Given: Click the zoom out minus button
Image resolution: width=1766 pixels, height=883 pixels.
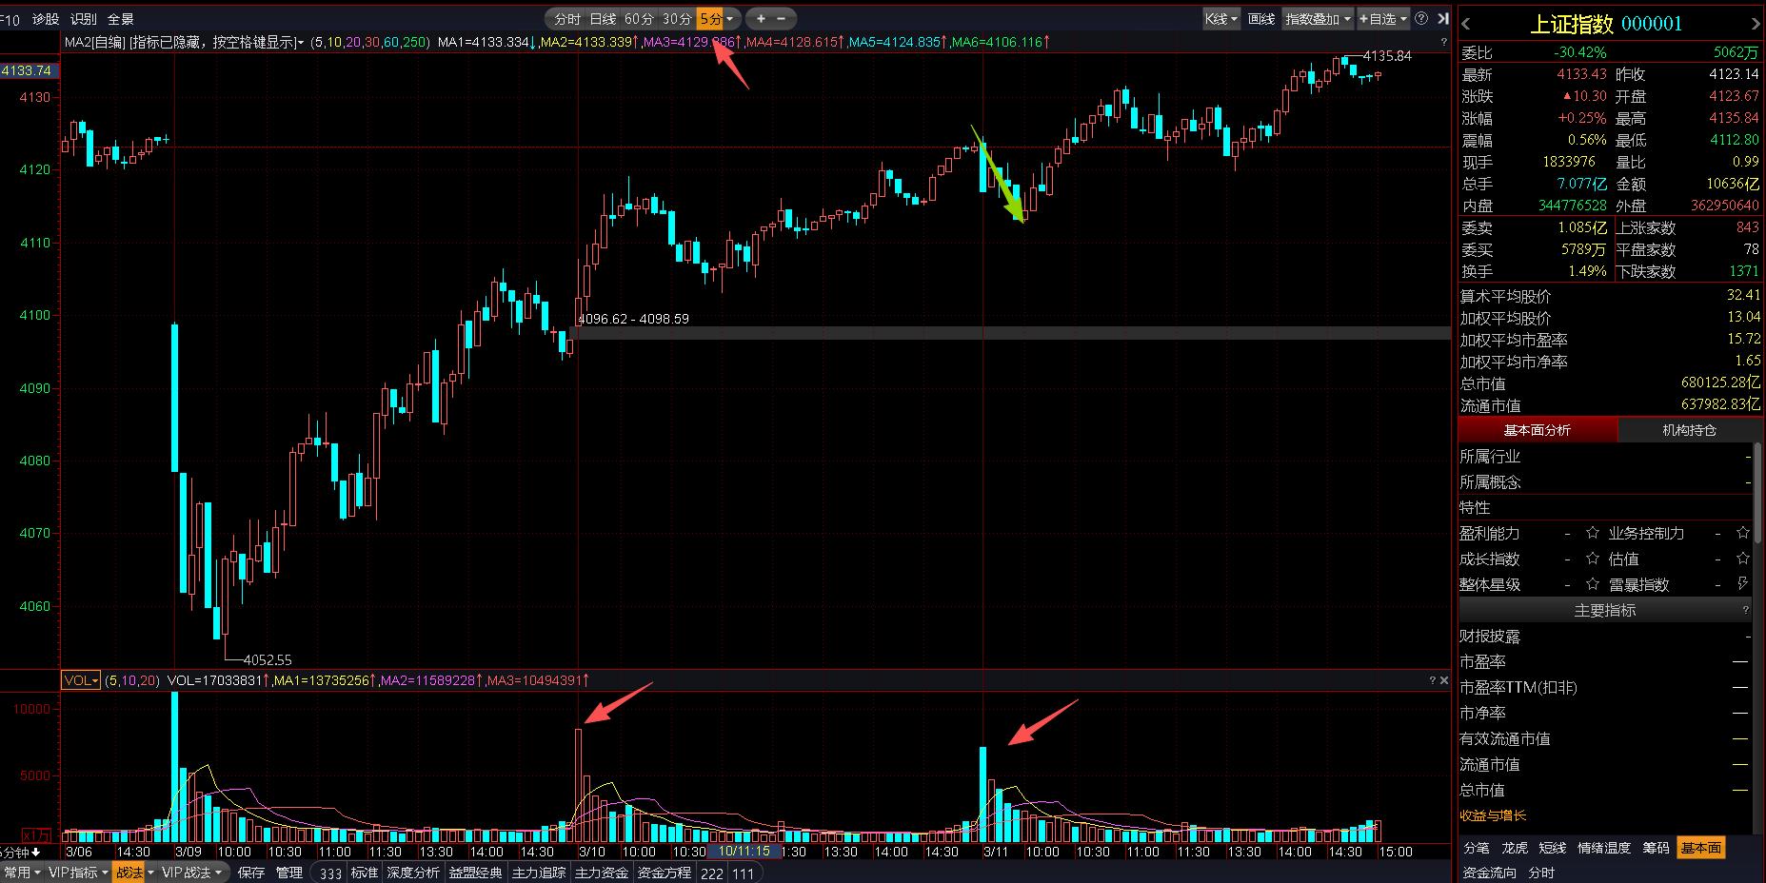Looking at the screenshot, I should tap(783, 19).
